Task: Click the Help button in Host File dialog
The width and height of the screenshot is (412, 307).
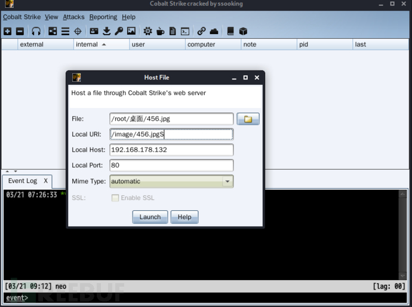Action: pyautogui.click(x=185, y=217)
